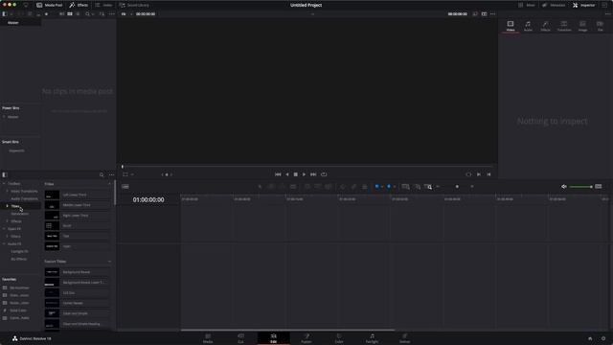Open media pool options three-dot menu
This screenshot has width=613, height=345.
pos(112,14)
